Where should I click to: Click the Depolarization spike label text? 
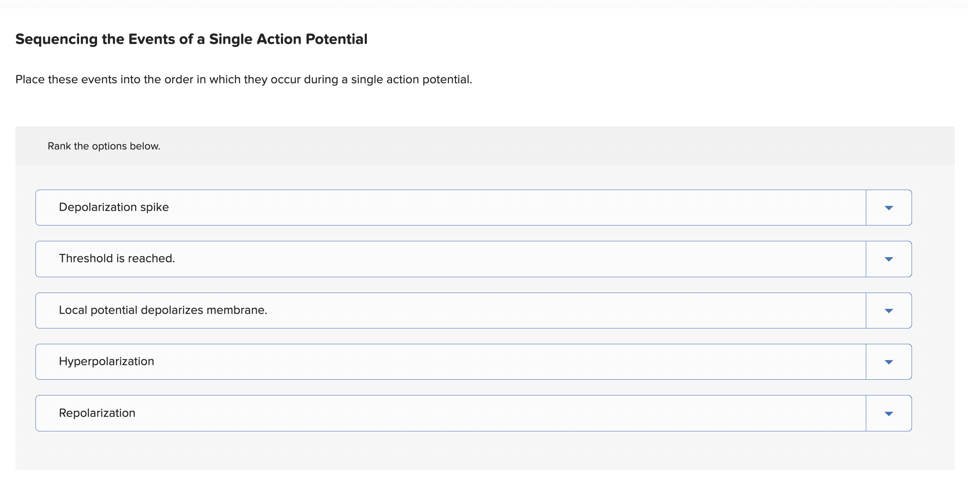114,207
